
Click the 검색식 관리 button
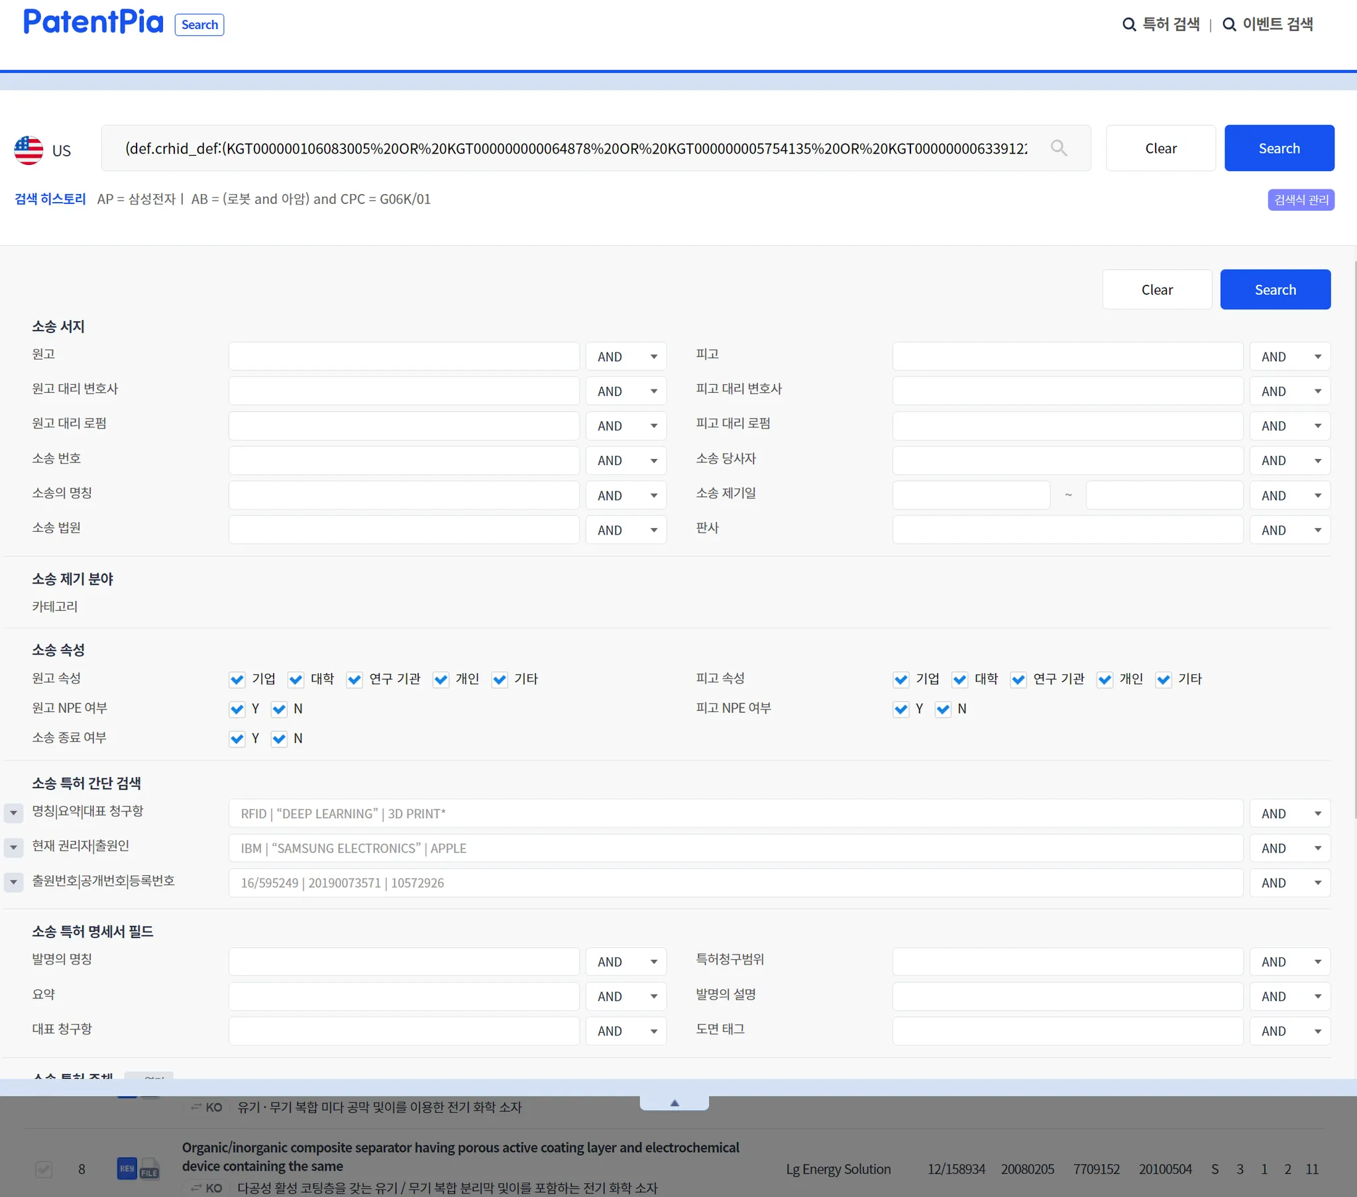(x=1301, y=200)
